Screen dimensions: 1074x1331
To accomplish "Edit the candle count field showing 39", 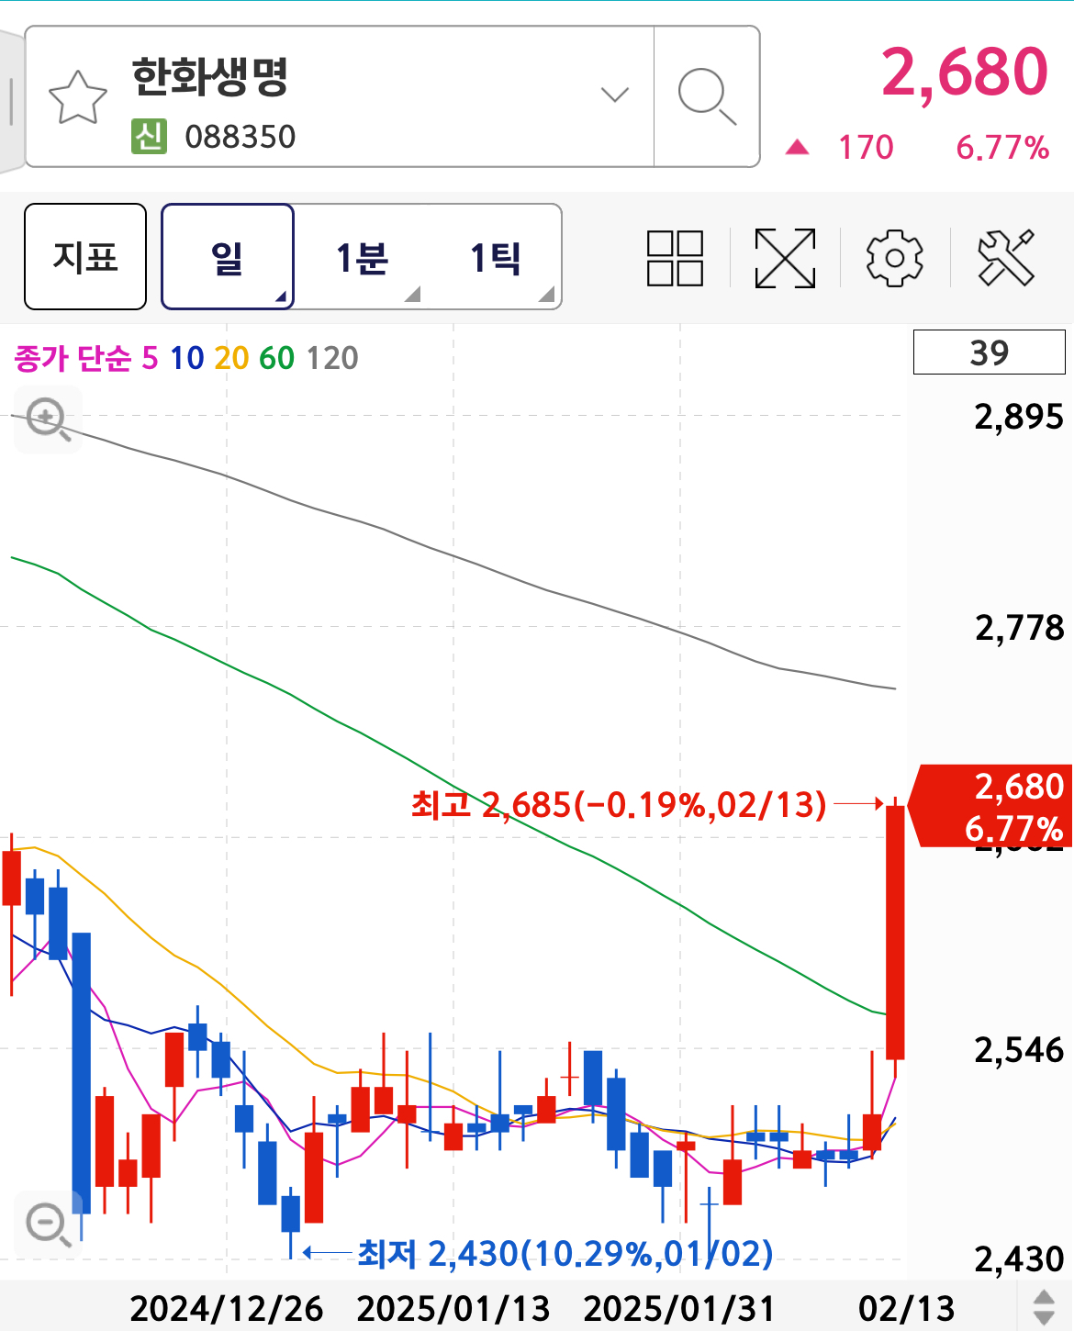I will tap(989, 352).
